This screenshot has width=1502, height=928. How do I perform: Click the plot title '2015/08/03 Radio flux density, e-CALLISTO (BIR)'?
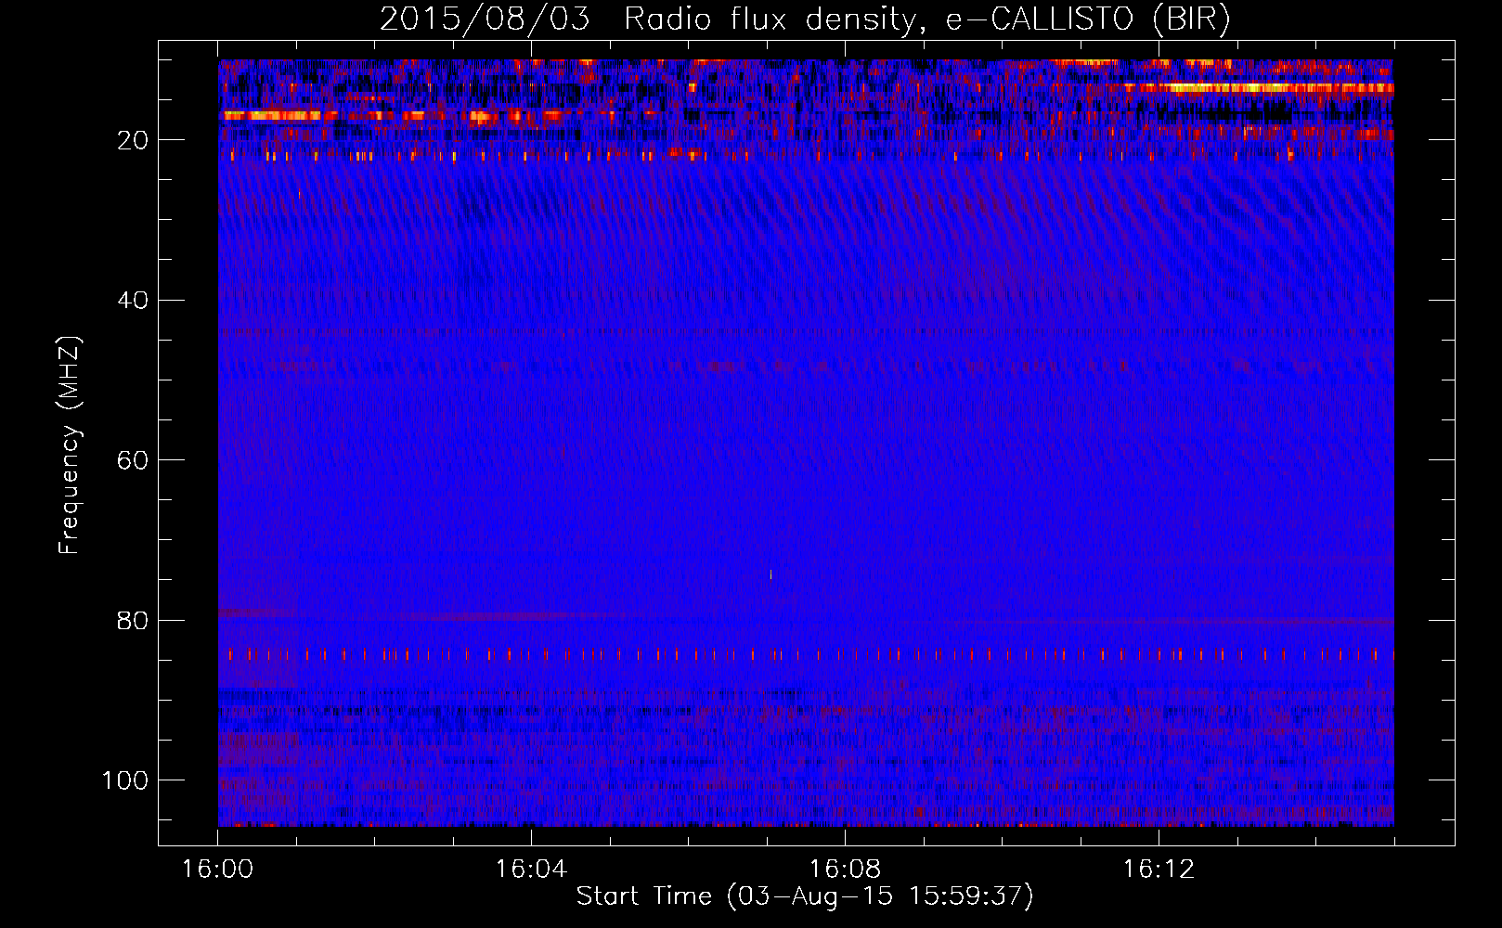pos(805,19)
